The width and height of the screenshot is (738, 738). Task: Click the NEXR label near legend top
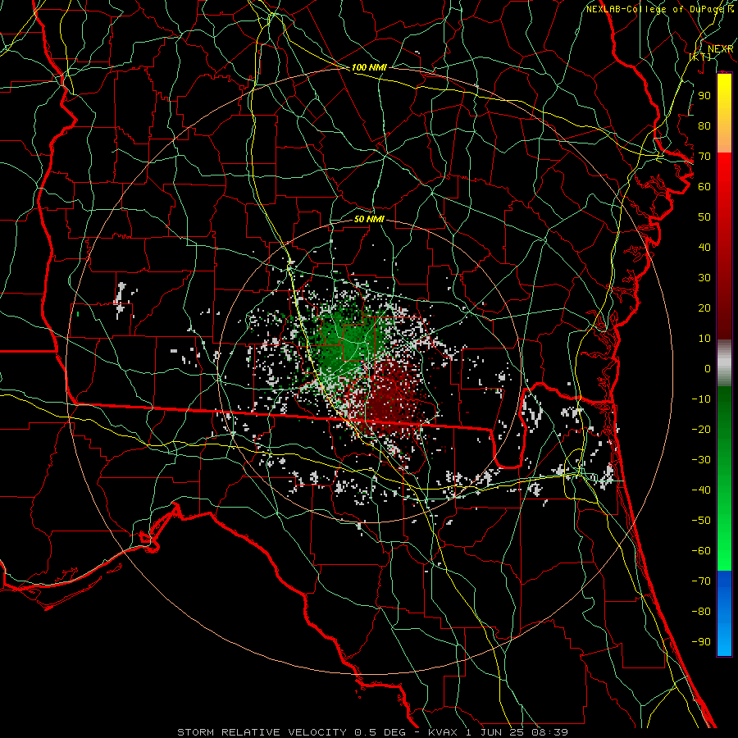pos(720,49)
